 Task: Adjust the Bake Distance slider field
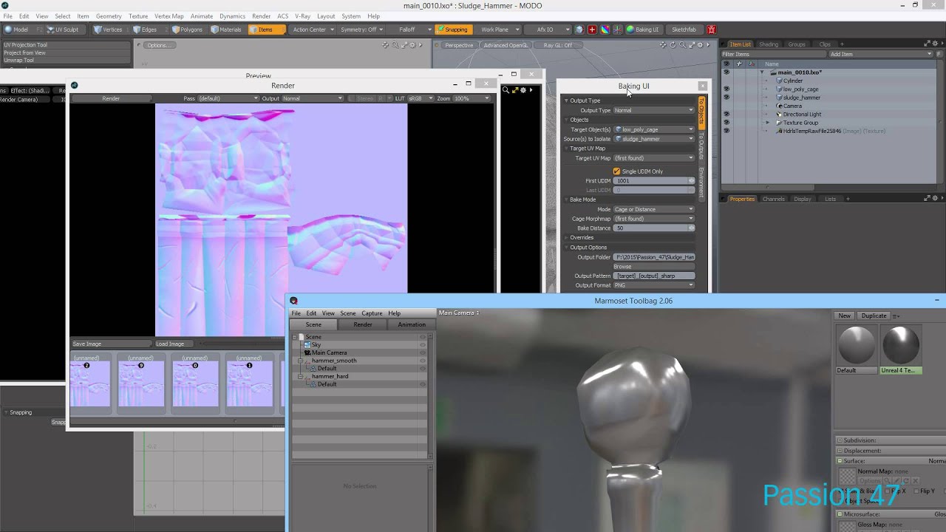[x=654, y=228]
